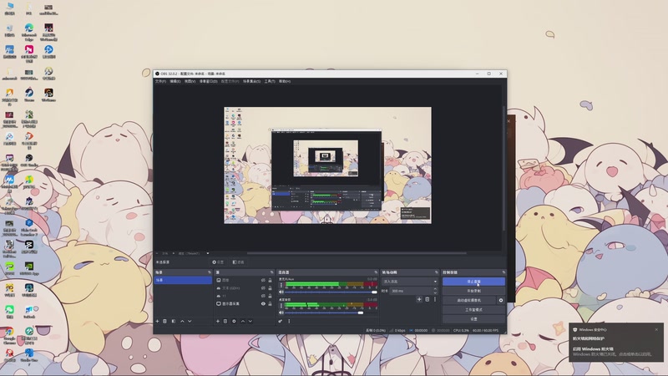
Task: Add a source with the Sources panel plus icon
Action: tap(218, 321)
